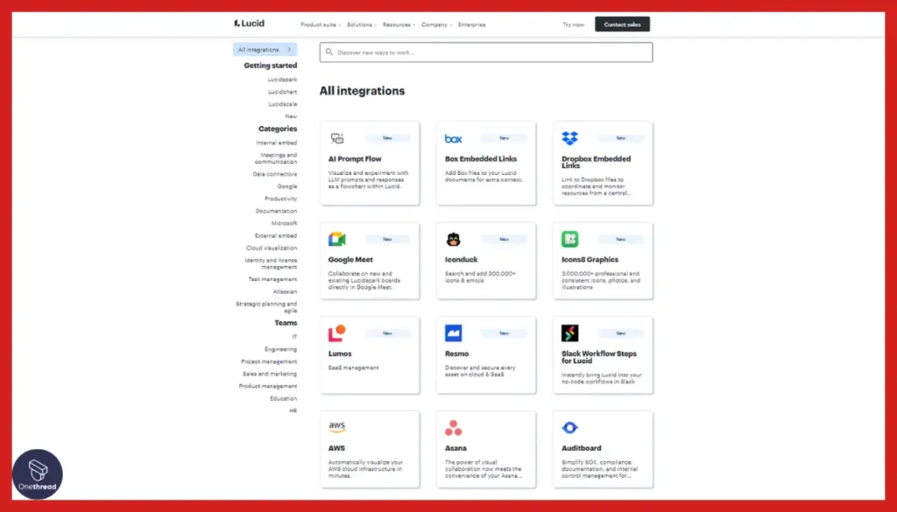Click the Lumos SaaS management description
Viewport: 897px width, 512px height.
(354, 368)
